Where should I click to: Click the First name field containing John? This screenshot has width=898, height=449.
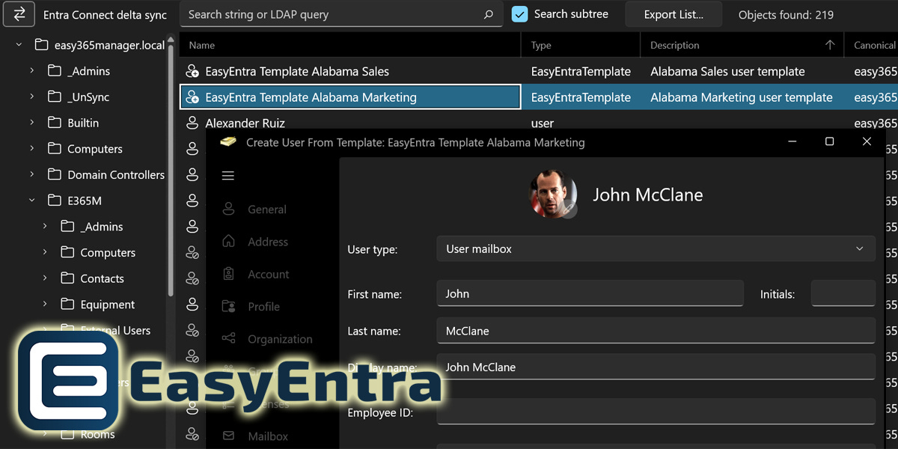[590, 293]
